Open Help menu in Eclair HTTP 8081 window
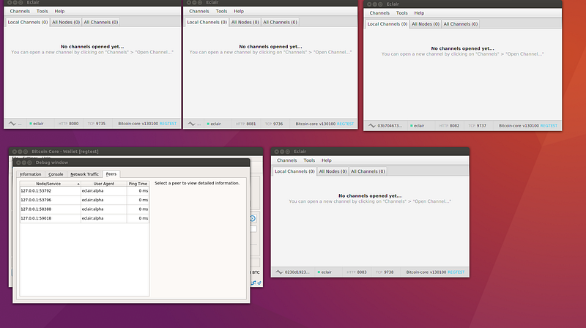 pyautogui.click(x=239, y=11)
